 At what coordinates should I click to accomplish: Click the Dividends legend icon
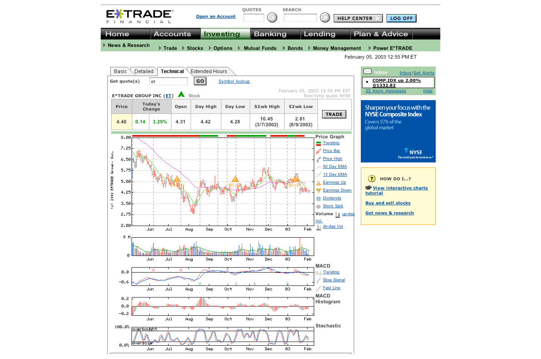[x=318, y=199]
